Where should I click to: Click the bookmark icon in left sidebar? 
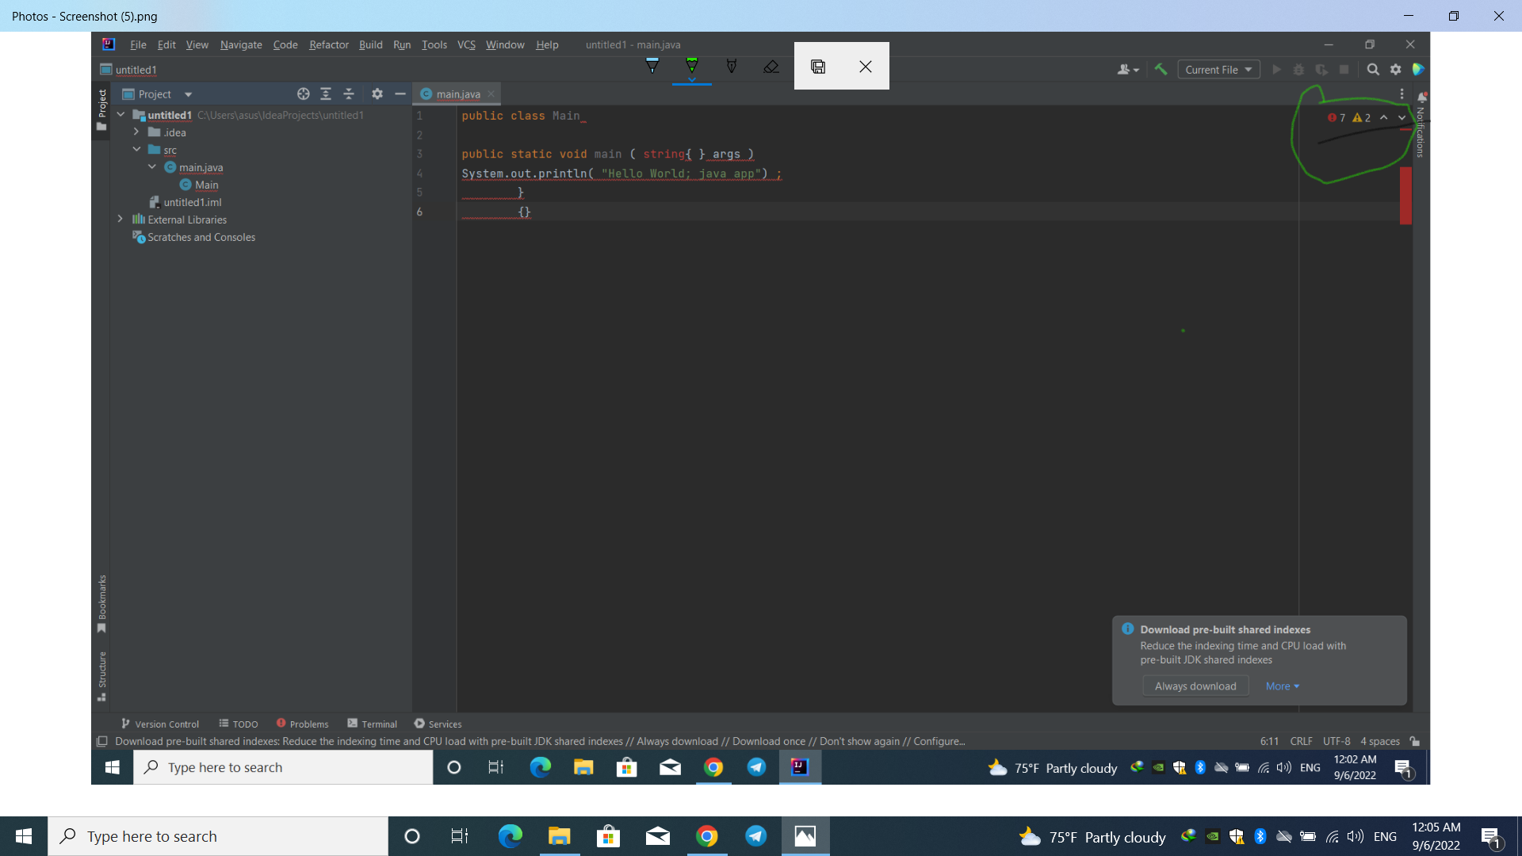pyautogui.click(x=101, y=629)
